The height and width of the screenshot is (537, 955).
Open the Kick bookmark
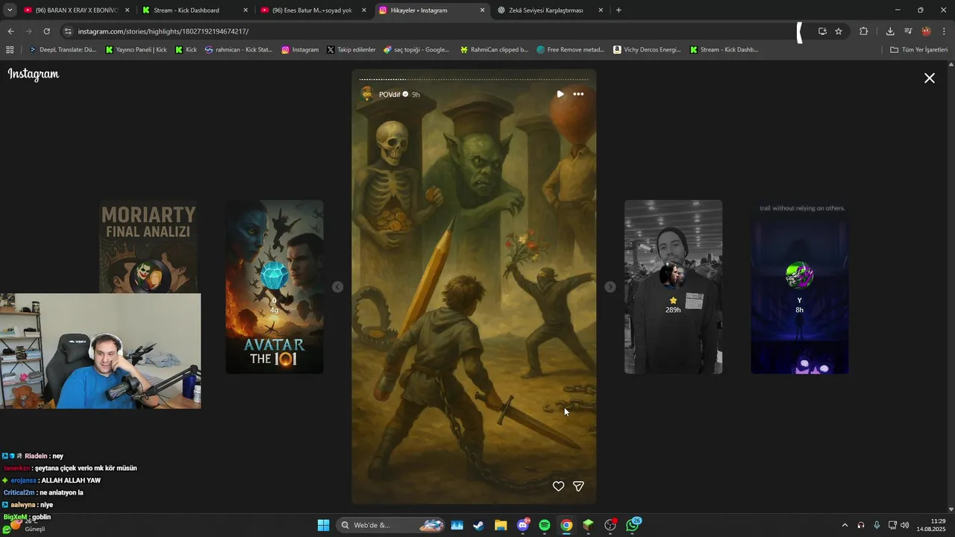point(186,50)
